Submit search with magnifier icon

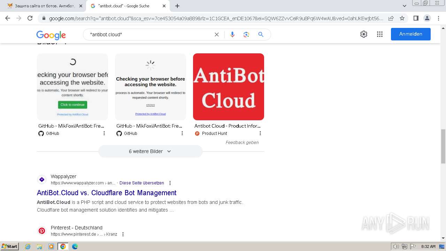(x=261, y=35)
